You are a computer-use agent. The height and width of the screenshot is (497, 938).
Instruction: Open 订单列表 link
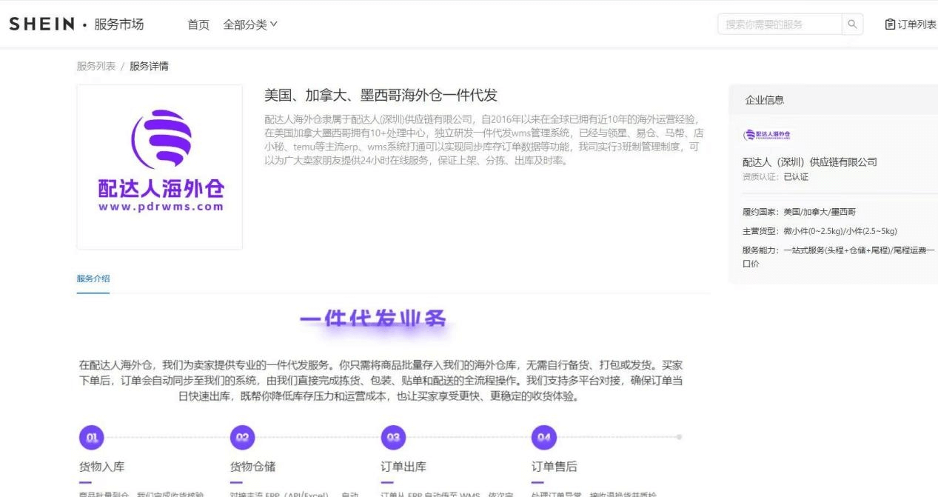point(917,24)
